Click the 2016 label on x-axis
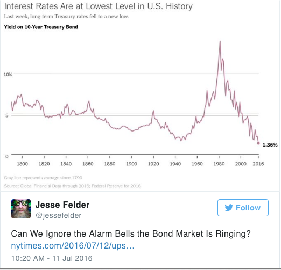 258,164
